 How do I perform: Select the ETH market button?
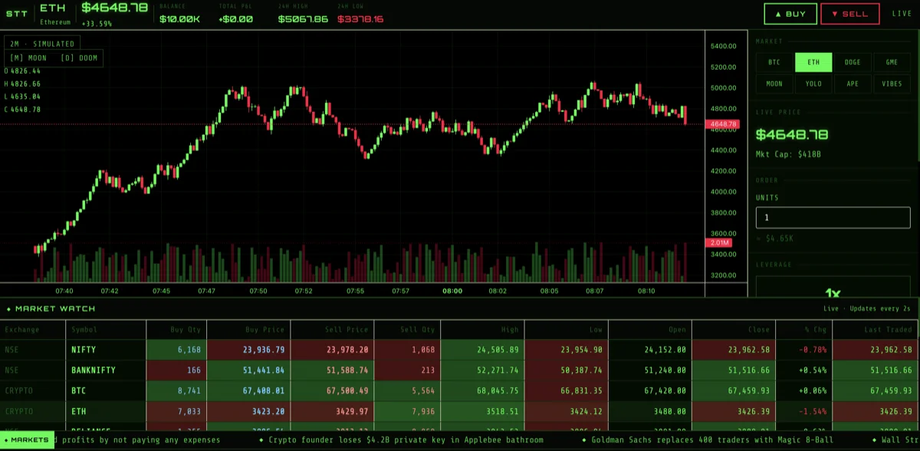813,62
